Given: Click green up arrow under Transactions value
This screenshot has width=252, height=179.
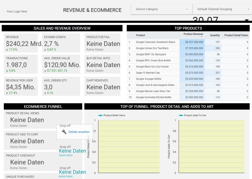Looking at the screenshot, I should coord(7,71).
